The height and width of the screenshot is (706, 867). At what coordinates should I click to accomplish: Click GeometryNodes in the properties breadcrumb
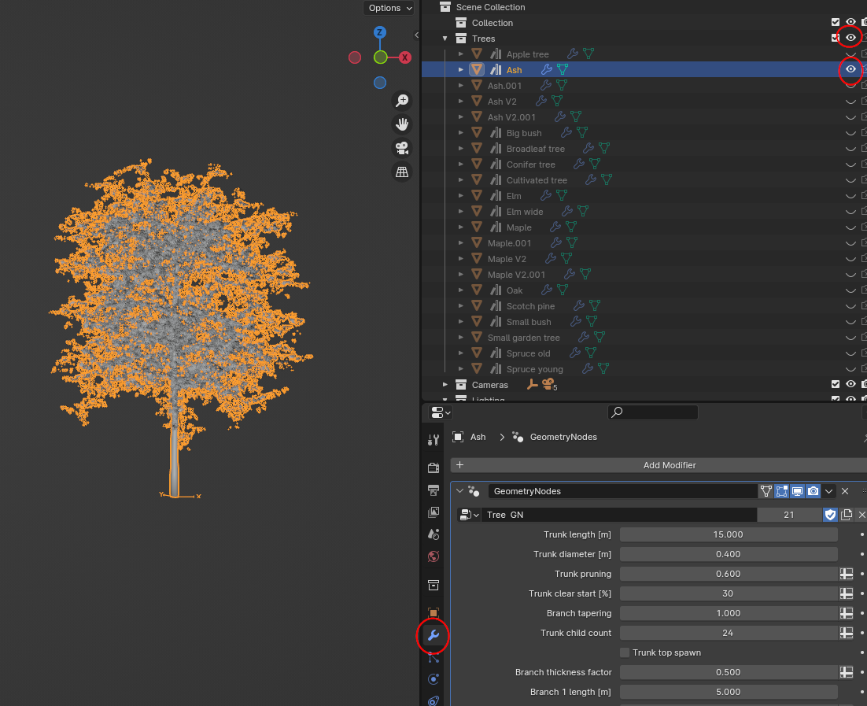[x=563, y=437]
